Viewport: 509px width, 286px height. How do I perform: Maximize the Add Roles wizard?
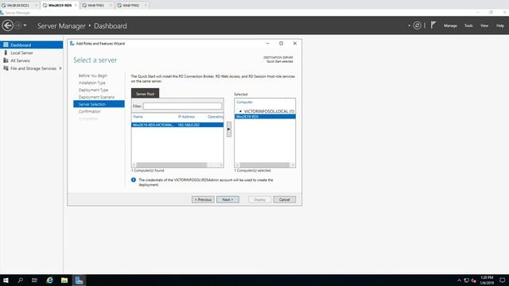point(281,43)
